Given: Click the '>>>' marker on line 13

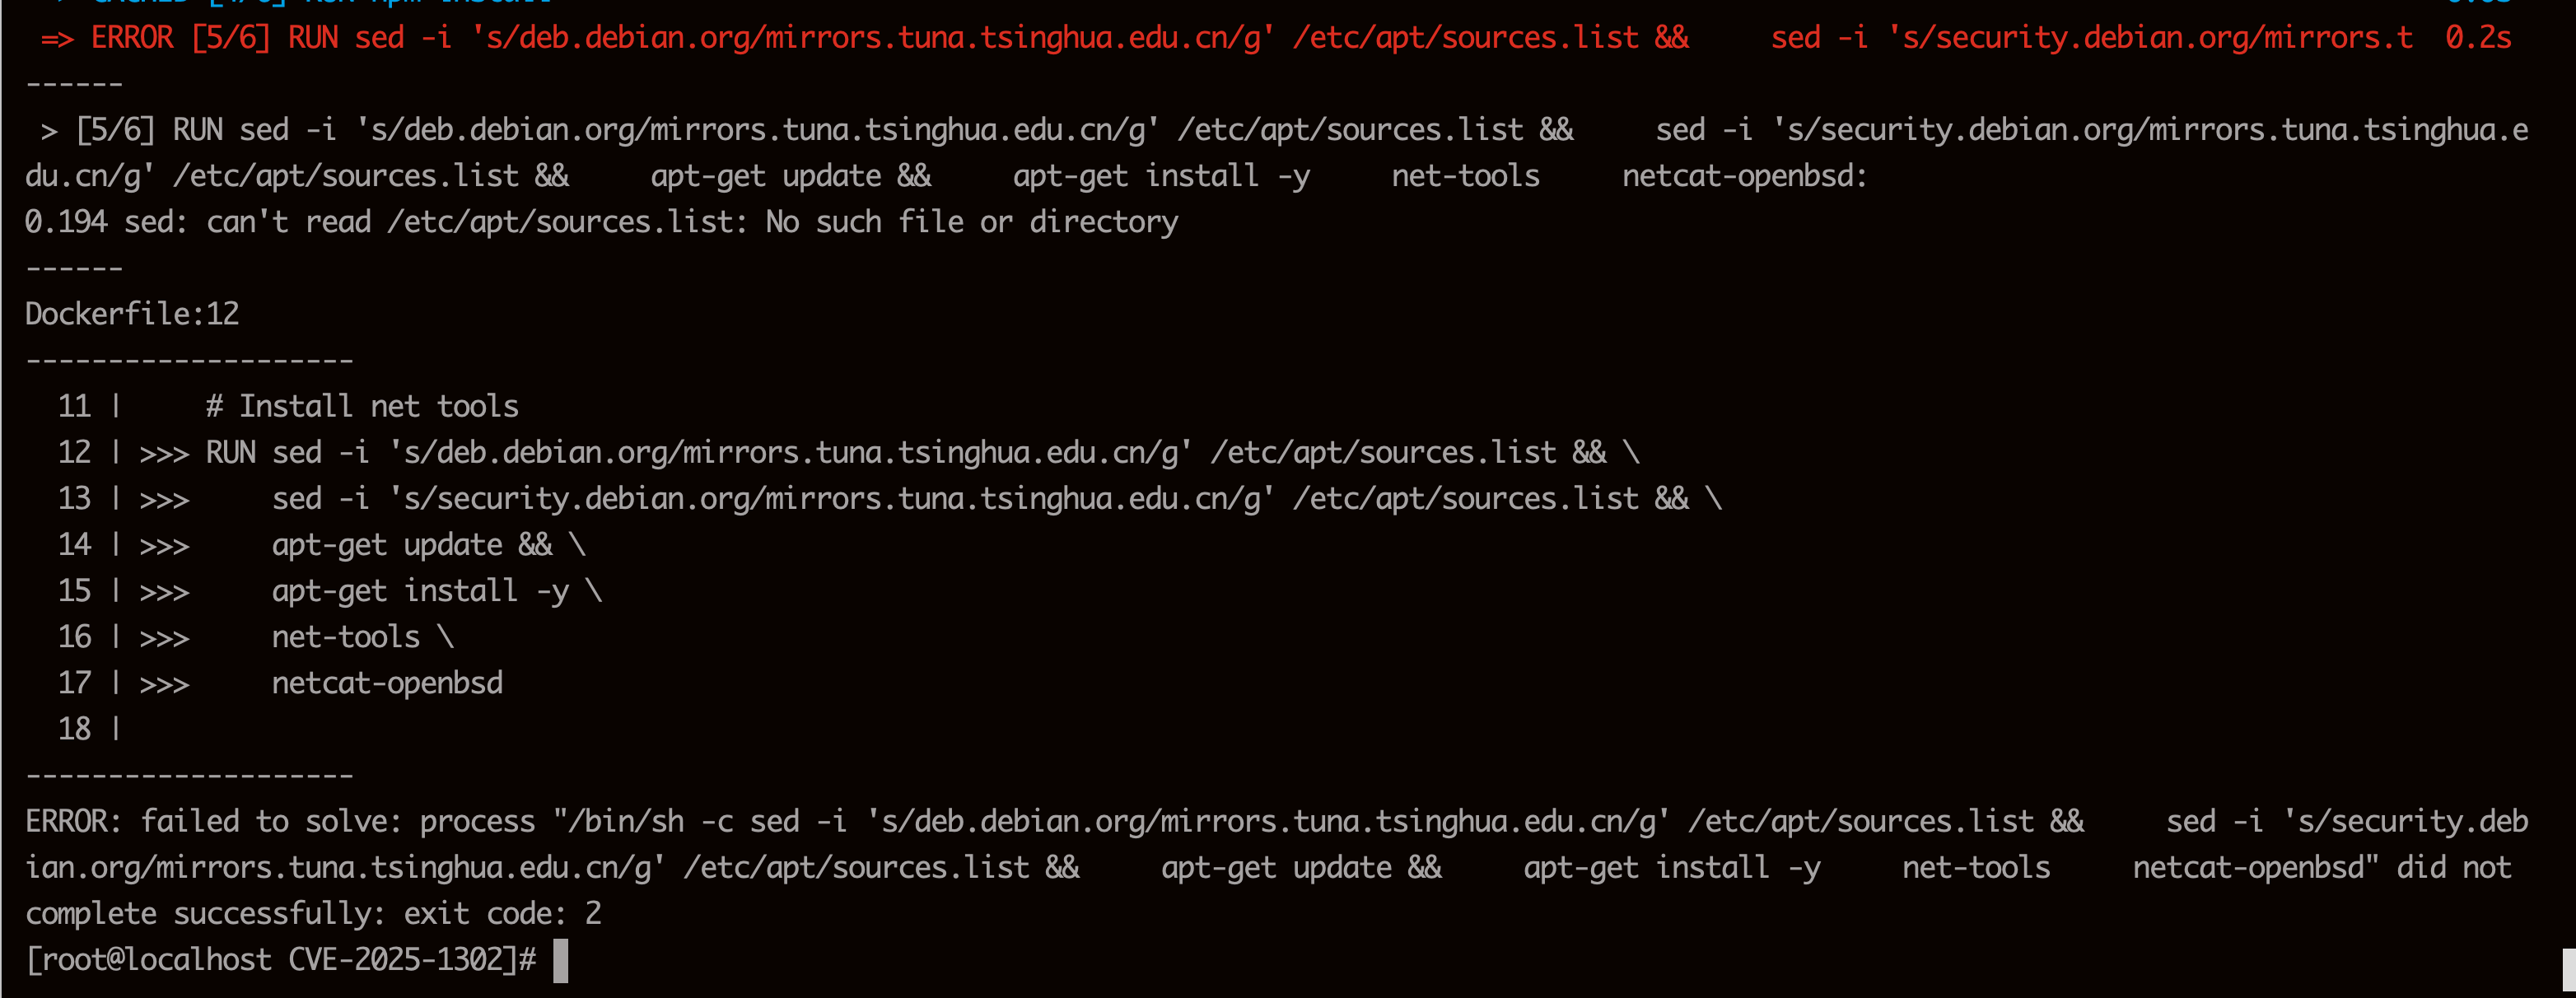Looking at the screenshot, I should 165,499.
